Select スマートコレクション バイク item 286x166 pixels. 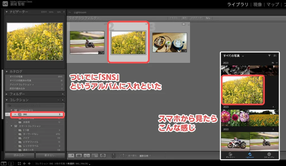(x=27, y=138)
